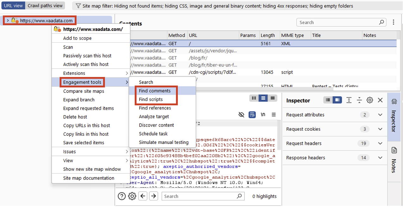Expand the Request attributes section
The width and height of the screenshot is (403, 208).
point(380,115)
